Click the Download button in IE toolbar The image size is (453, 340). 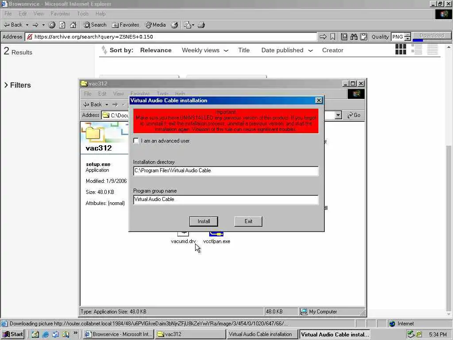tap(432, 35)
